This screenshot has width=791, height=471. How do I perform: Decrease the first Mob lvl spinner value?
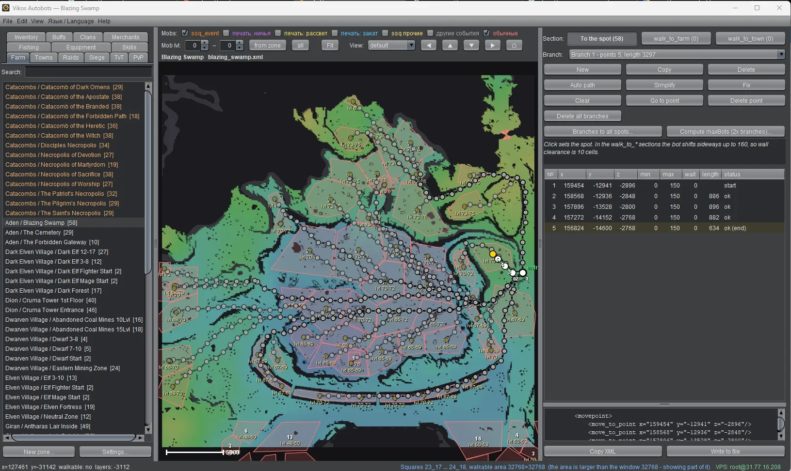point(205,48)
